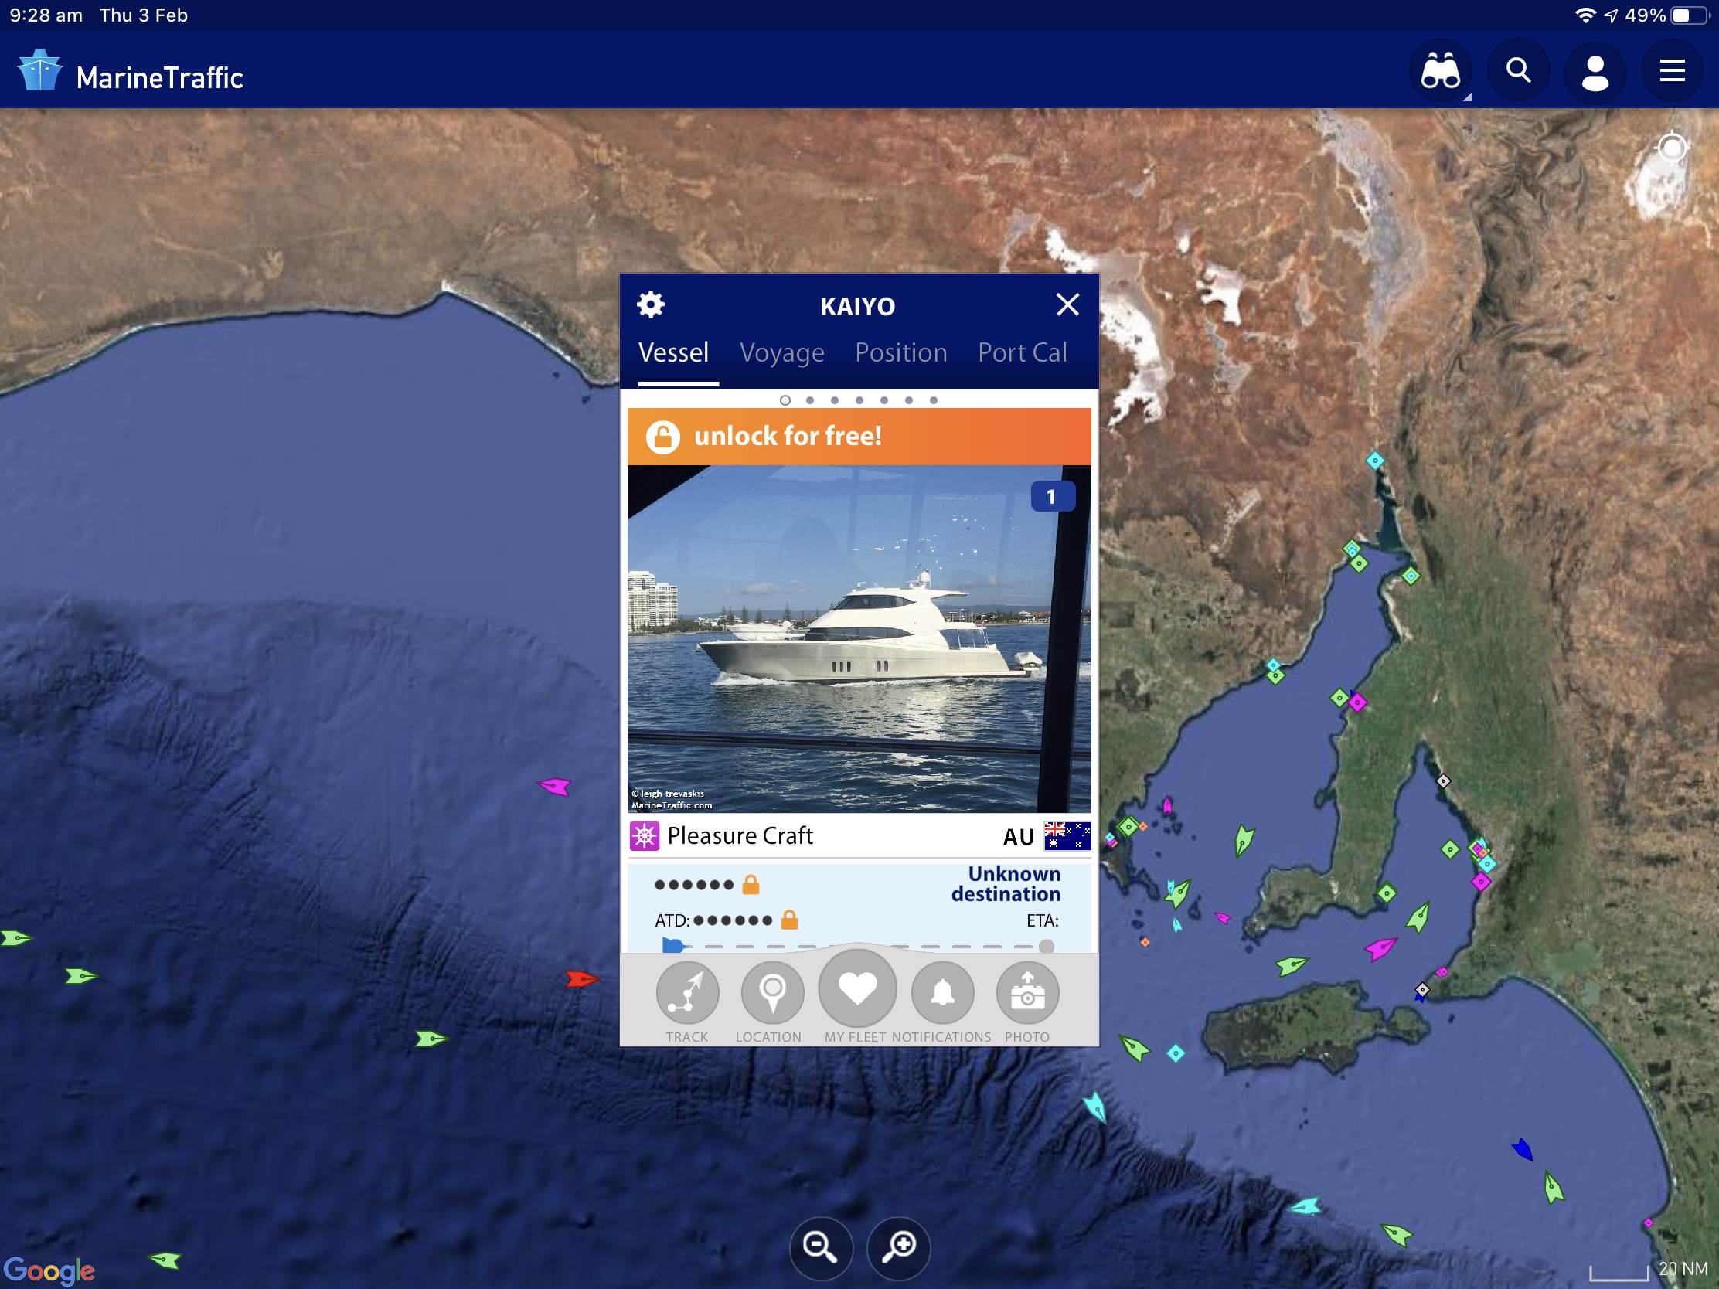1719x1289 pixels.
Task: Open KAIYO vessel settings gear
Action: (x=651, y=304)
